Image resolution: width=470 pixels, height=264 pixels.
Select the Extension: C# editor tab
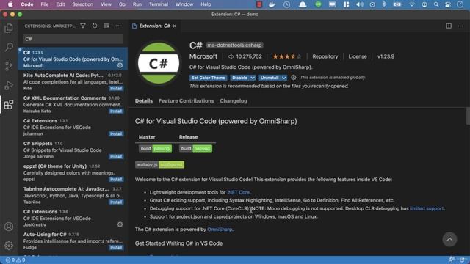(155, 26)
